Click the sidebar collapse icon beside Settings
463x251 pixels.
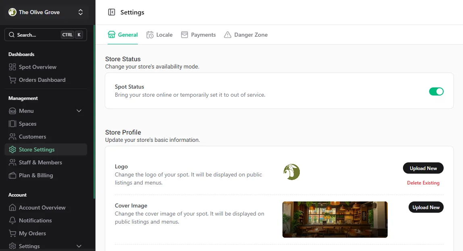[112, 12]
